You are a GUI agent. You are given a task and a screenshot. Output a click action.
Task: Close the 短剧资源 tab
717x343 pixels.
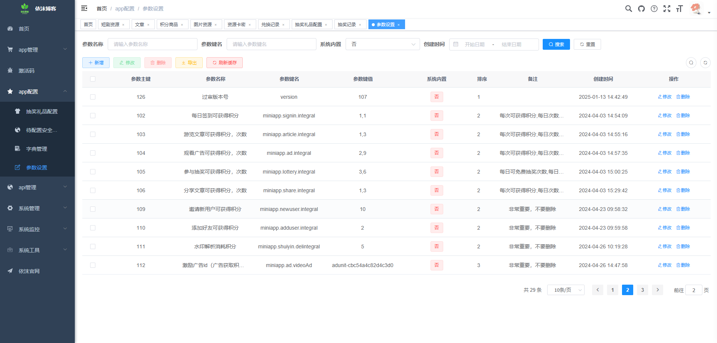click(123, 25)
